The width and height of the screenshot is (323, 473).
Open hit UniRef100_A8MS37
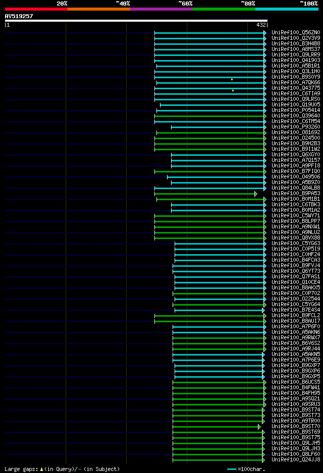point(296,49)
